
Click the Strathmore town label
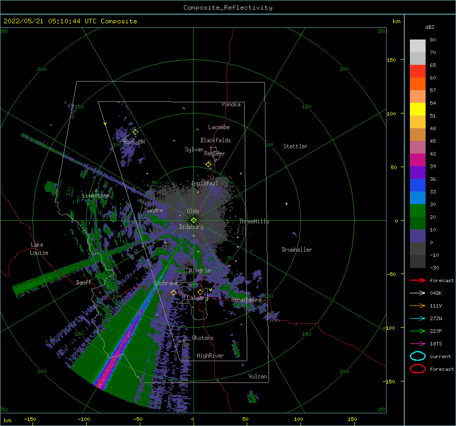pyautogui.click(x=246, y=300)
